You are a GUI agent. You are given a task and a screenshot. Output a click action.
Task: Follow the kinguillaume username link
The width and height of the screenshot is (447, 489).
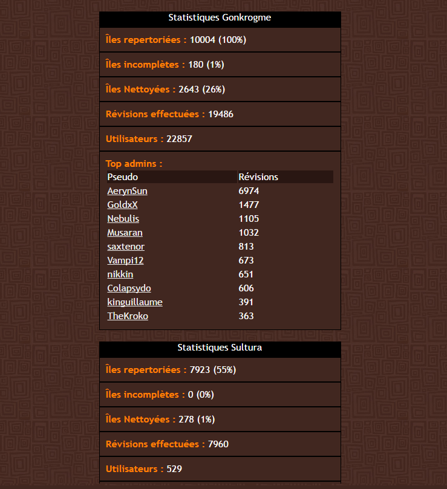coord(135,302)
